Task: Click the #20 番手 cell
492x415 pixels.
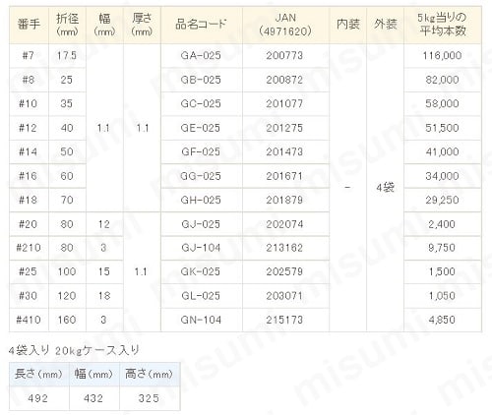Action: coord(29,224)
